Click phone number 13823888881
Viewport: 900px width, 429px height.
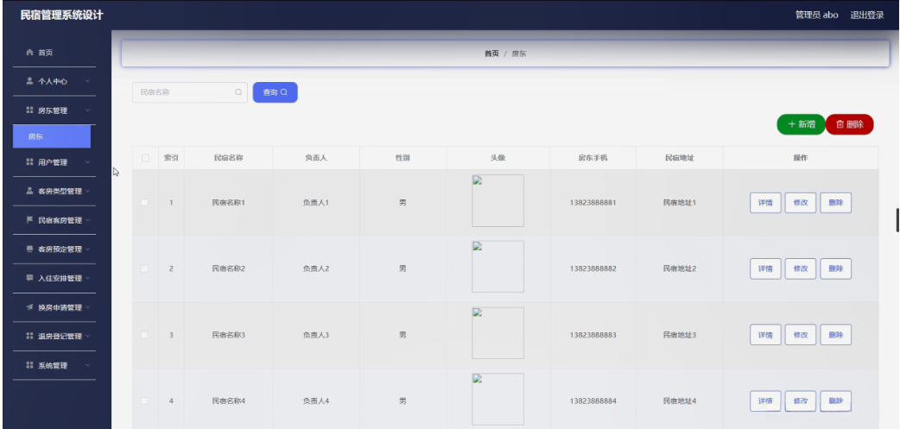(593, 203)
